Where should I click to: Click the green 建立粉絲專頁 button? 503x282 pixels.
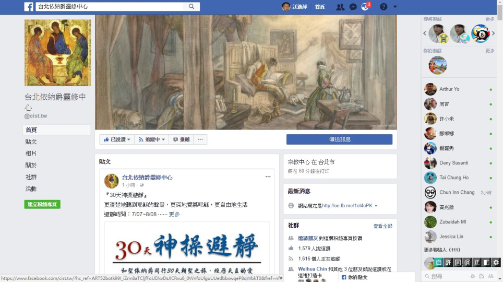42,204
